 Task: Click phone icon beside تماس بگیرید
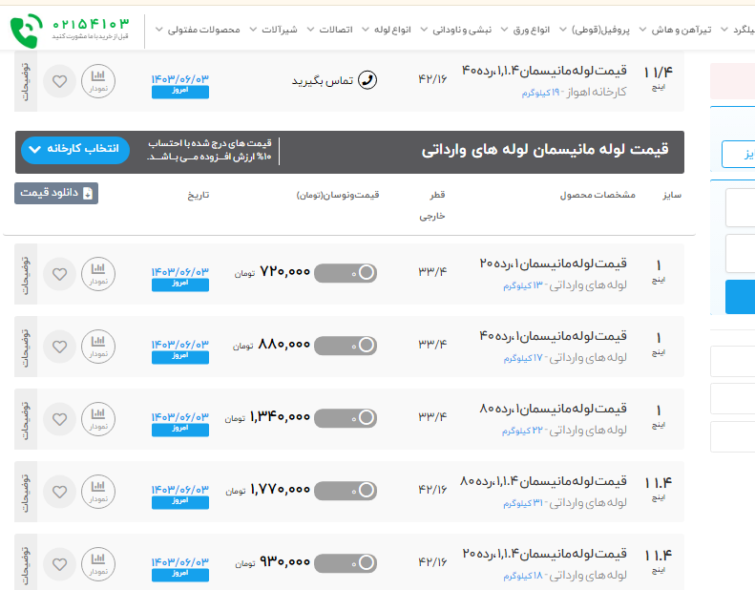pyautogui.click(x=367, y=81)
